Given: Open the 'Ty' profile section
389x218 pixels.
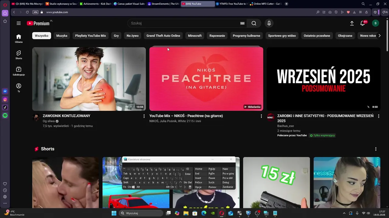Looking at the screenshot, I should pyautogui.click(x=19, y=88).
